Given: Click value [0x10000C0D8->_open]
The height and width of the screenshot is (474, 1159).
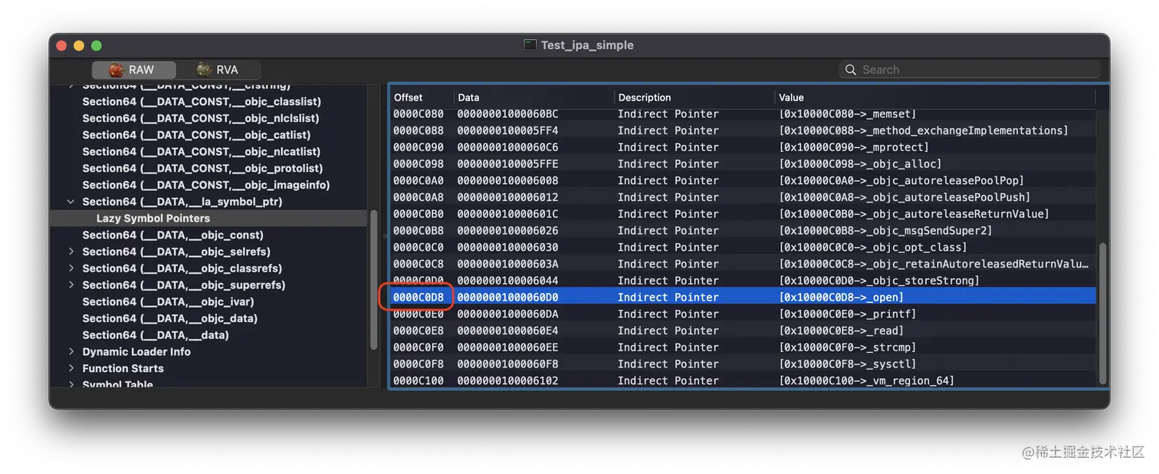Looking at the screenshot, I should (841, 298).
